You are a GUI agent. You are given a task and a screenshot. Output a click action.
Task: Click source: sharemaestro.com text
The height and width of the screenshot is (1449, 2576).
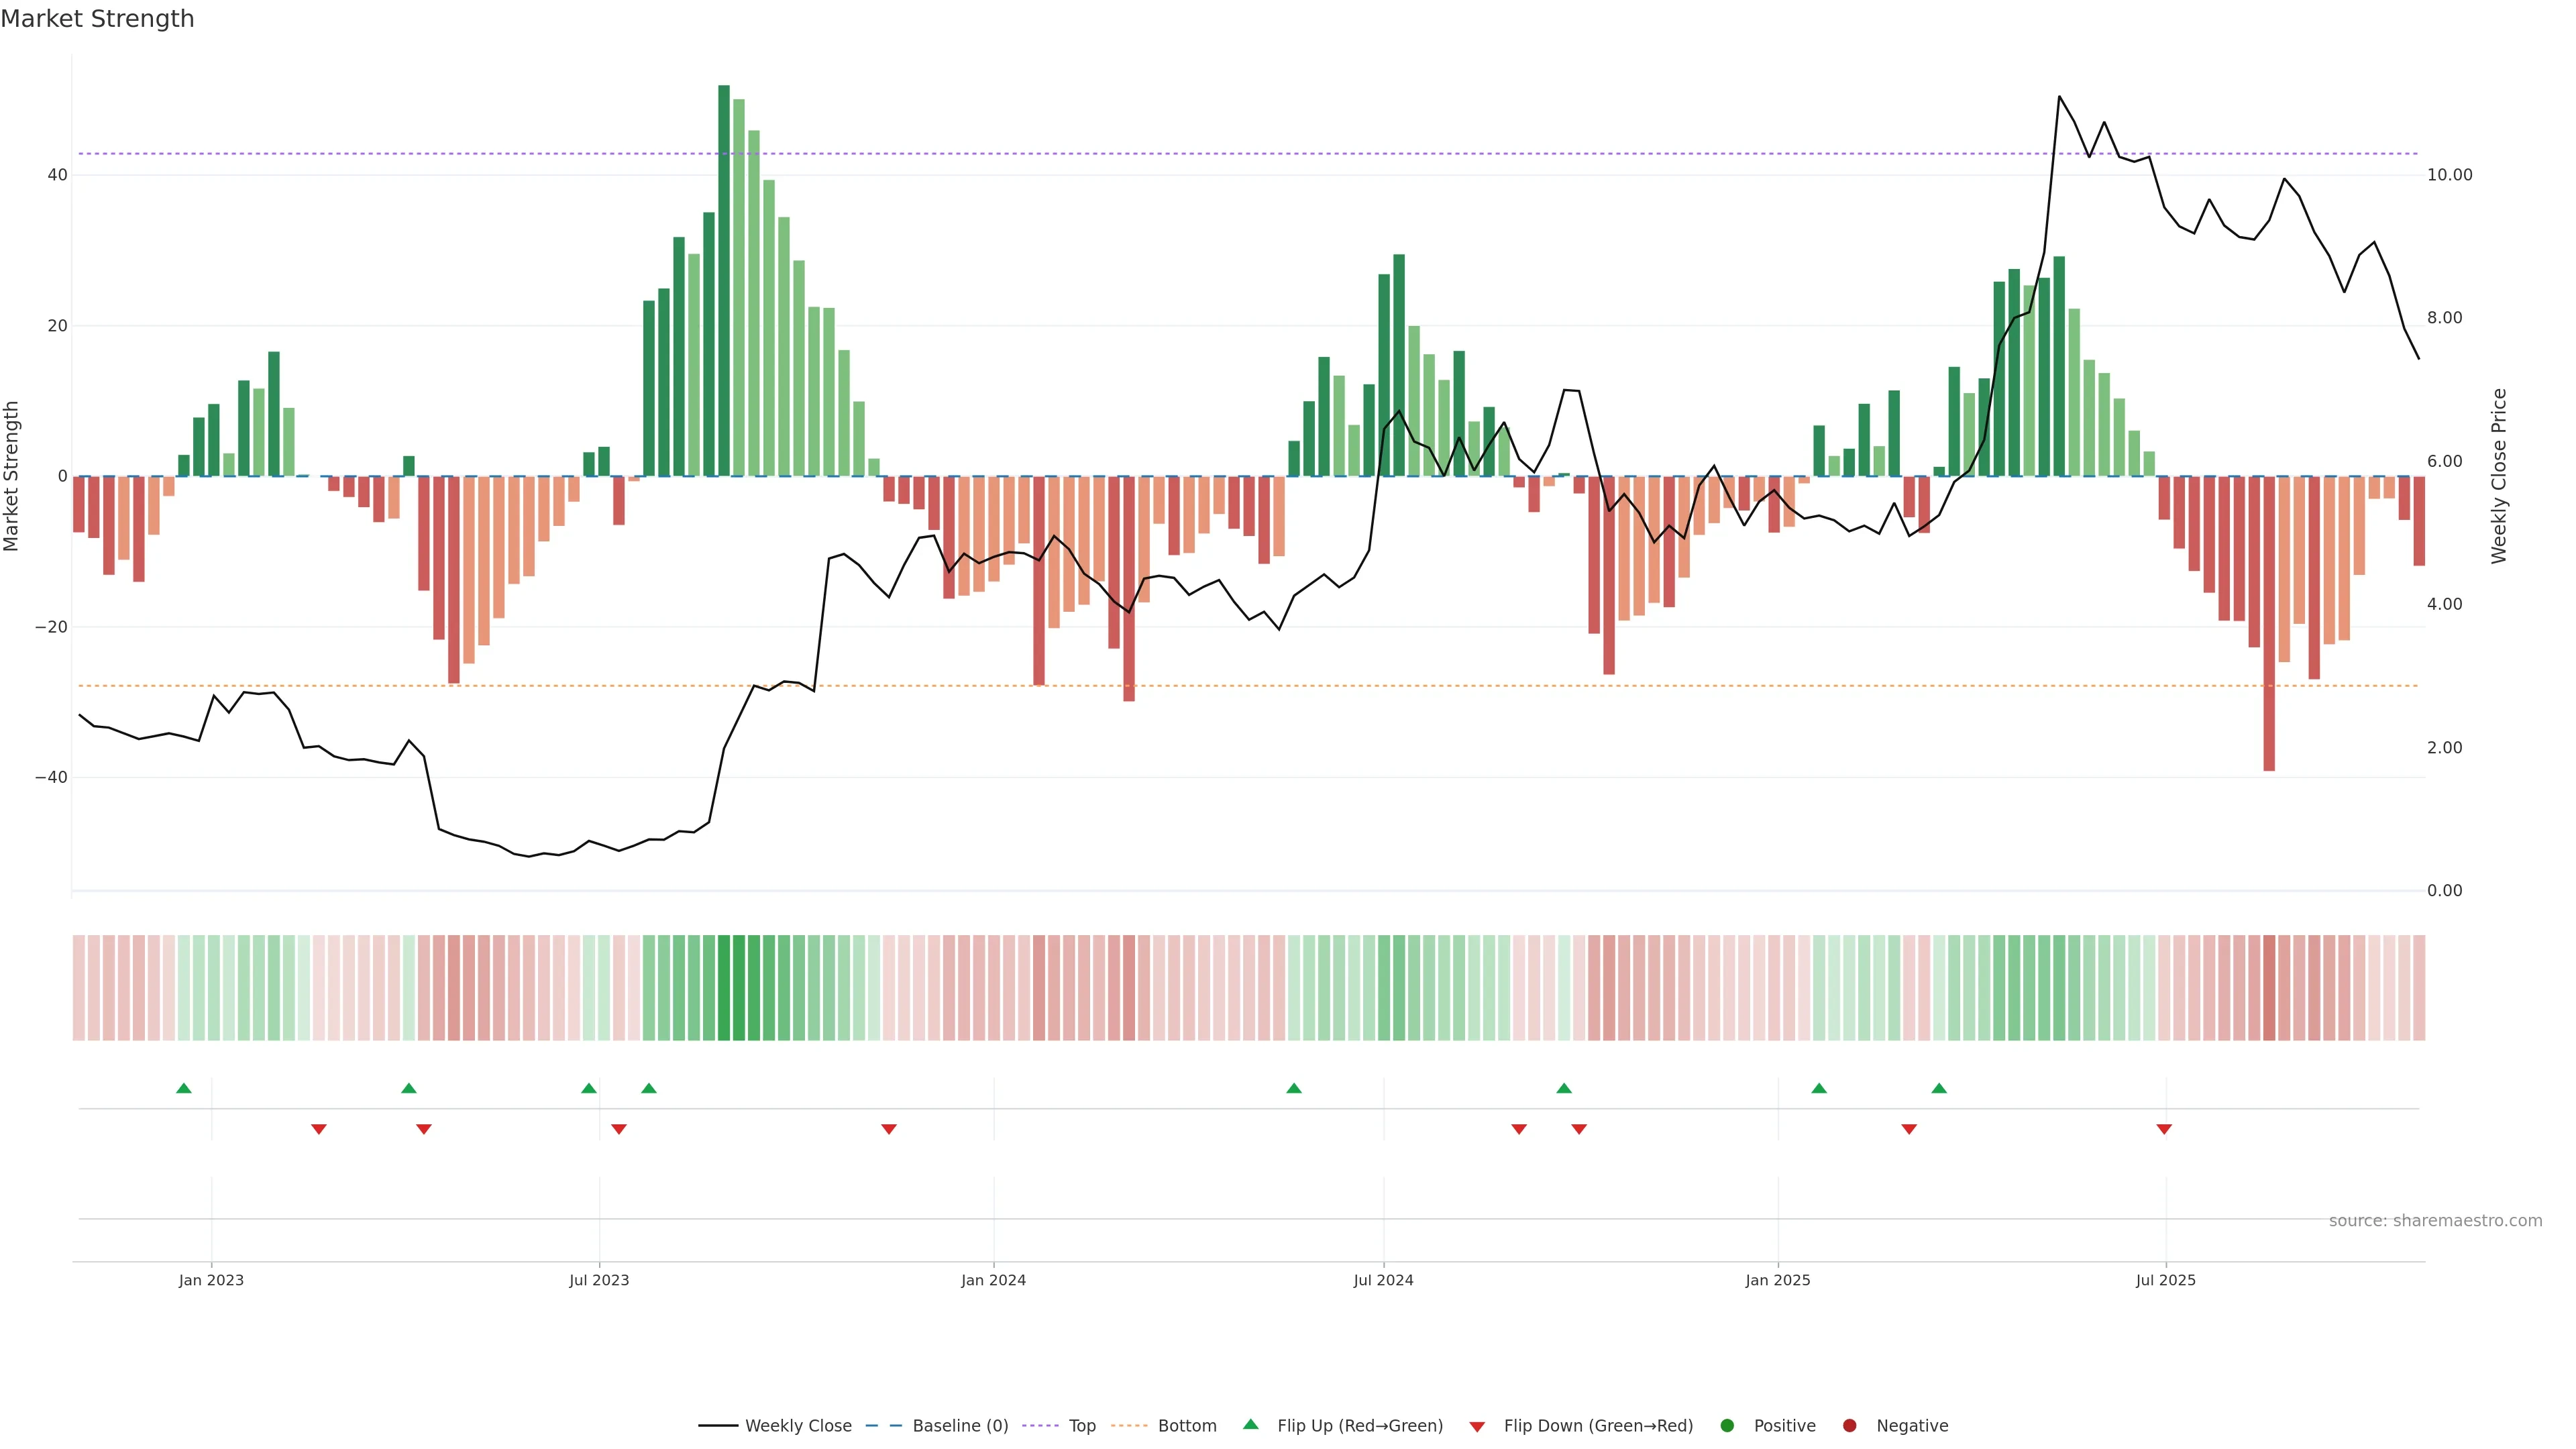click(x=2435, y=1220)
